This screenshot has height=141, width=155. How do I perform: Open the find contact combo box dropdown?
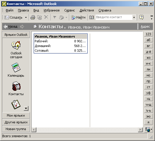(x=134, y=17)
